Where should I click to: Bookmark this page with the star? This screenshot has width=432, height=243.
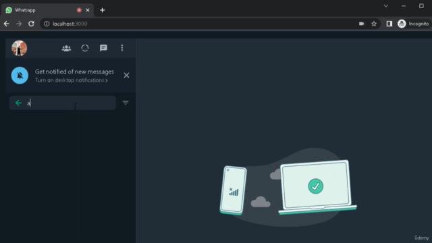374,24
